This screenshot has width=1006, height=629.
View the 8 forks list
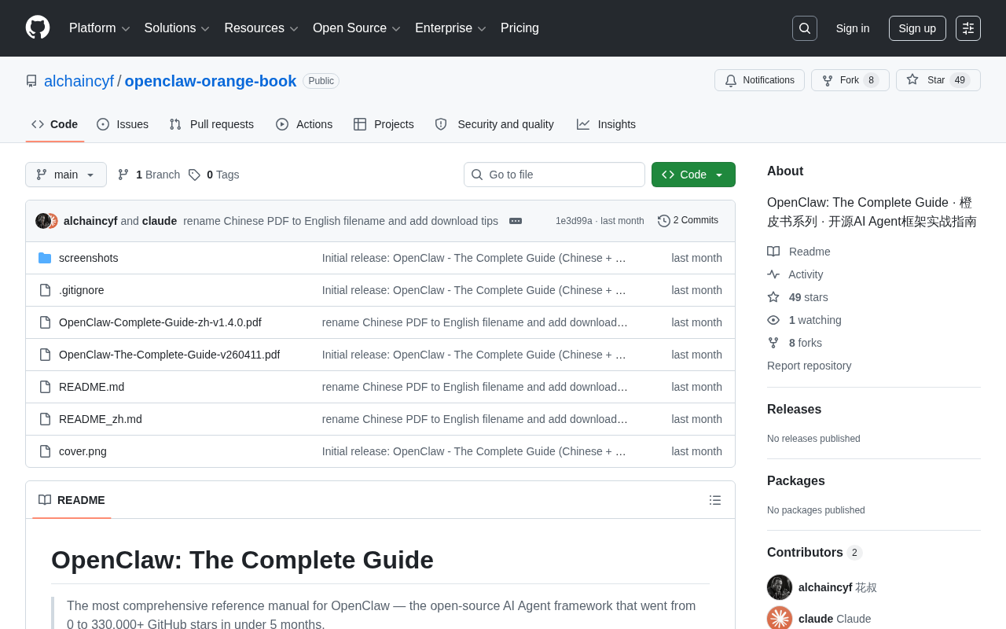point(795,343)
